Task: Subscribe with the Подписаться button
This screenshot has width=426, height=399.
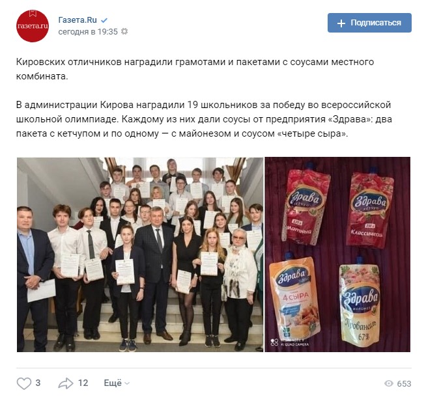Action: (369, 23)
